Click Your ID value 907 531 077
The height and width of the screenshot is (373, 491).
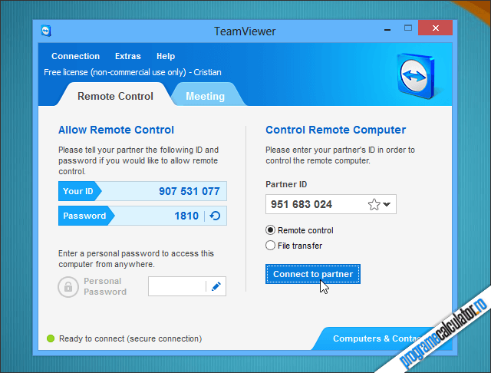(x=189, y=191)
